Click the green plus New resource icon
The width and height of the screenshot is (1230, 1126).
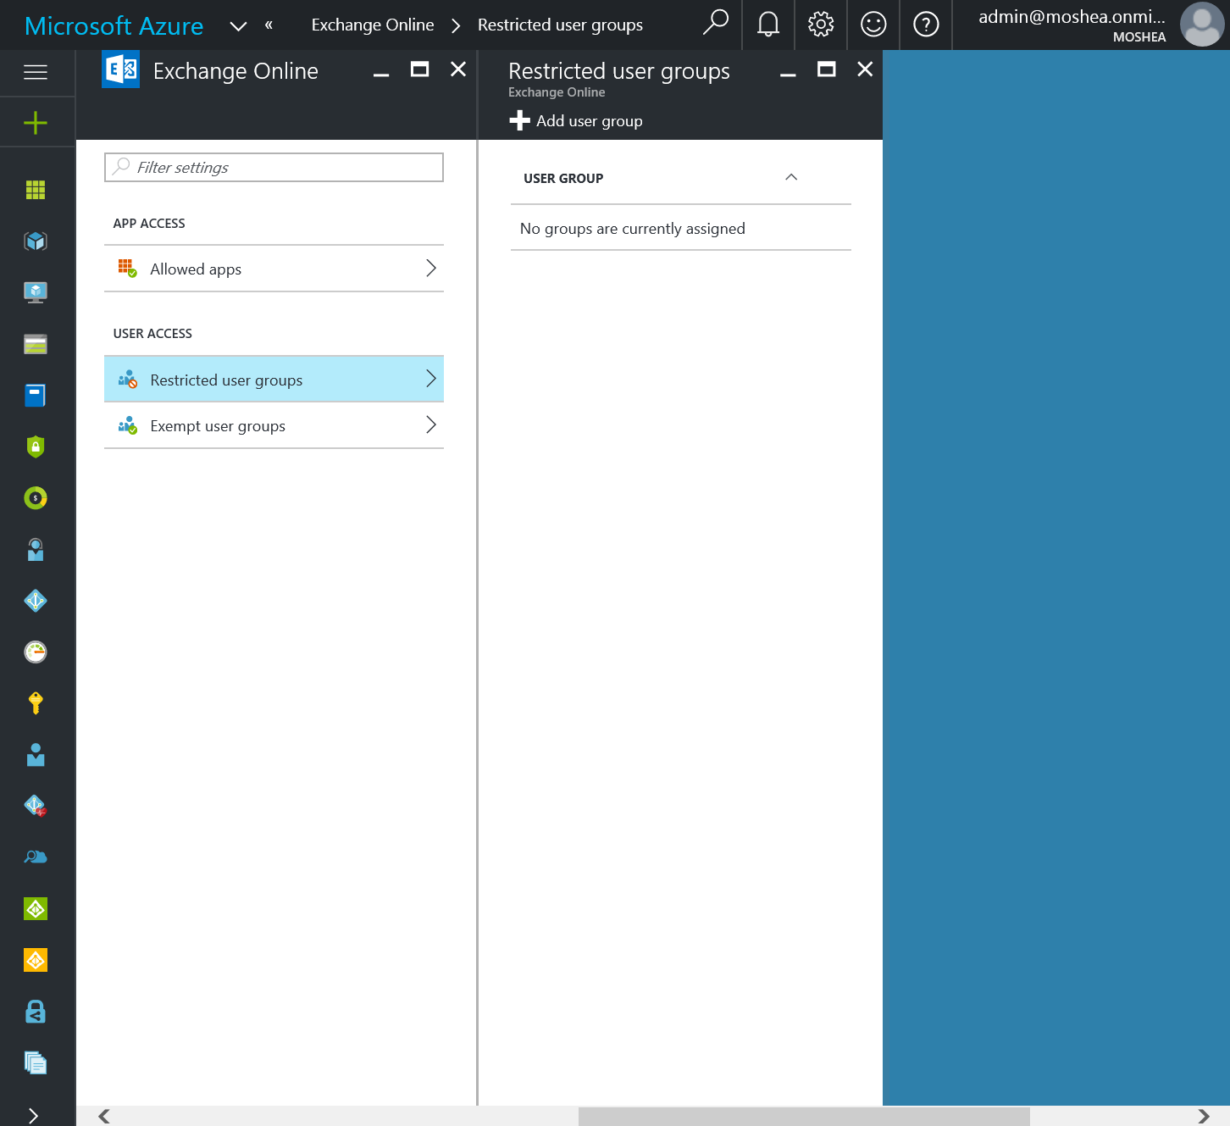click(36, 124)
